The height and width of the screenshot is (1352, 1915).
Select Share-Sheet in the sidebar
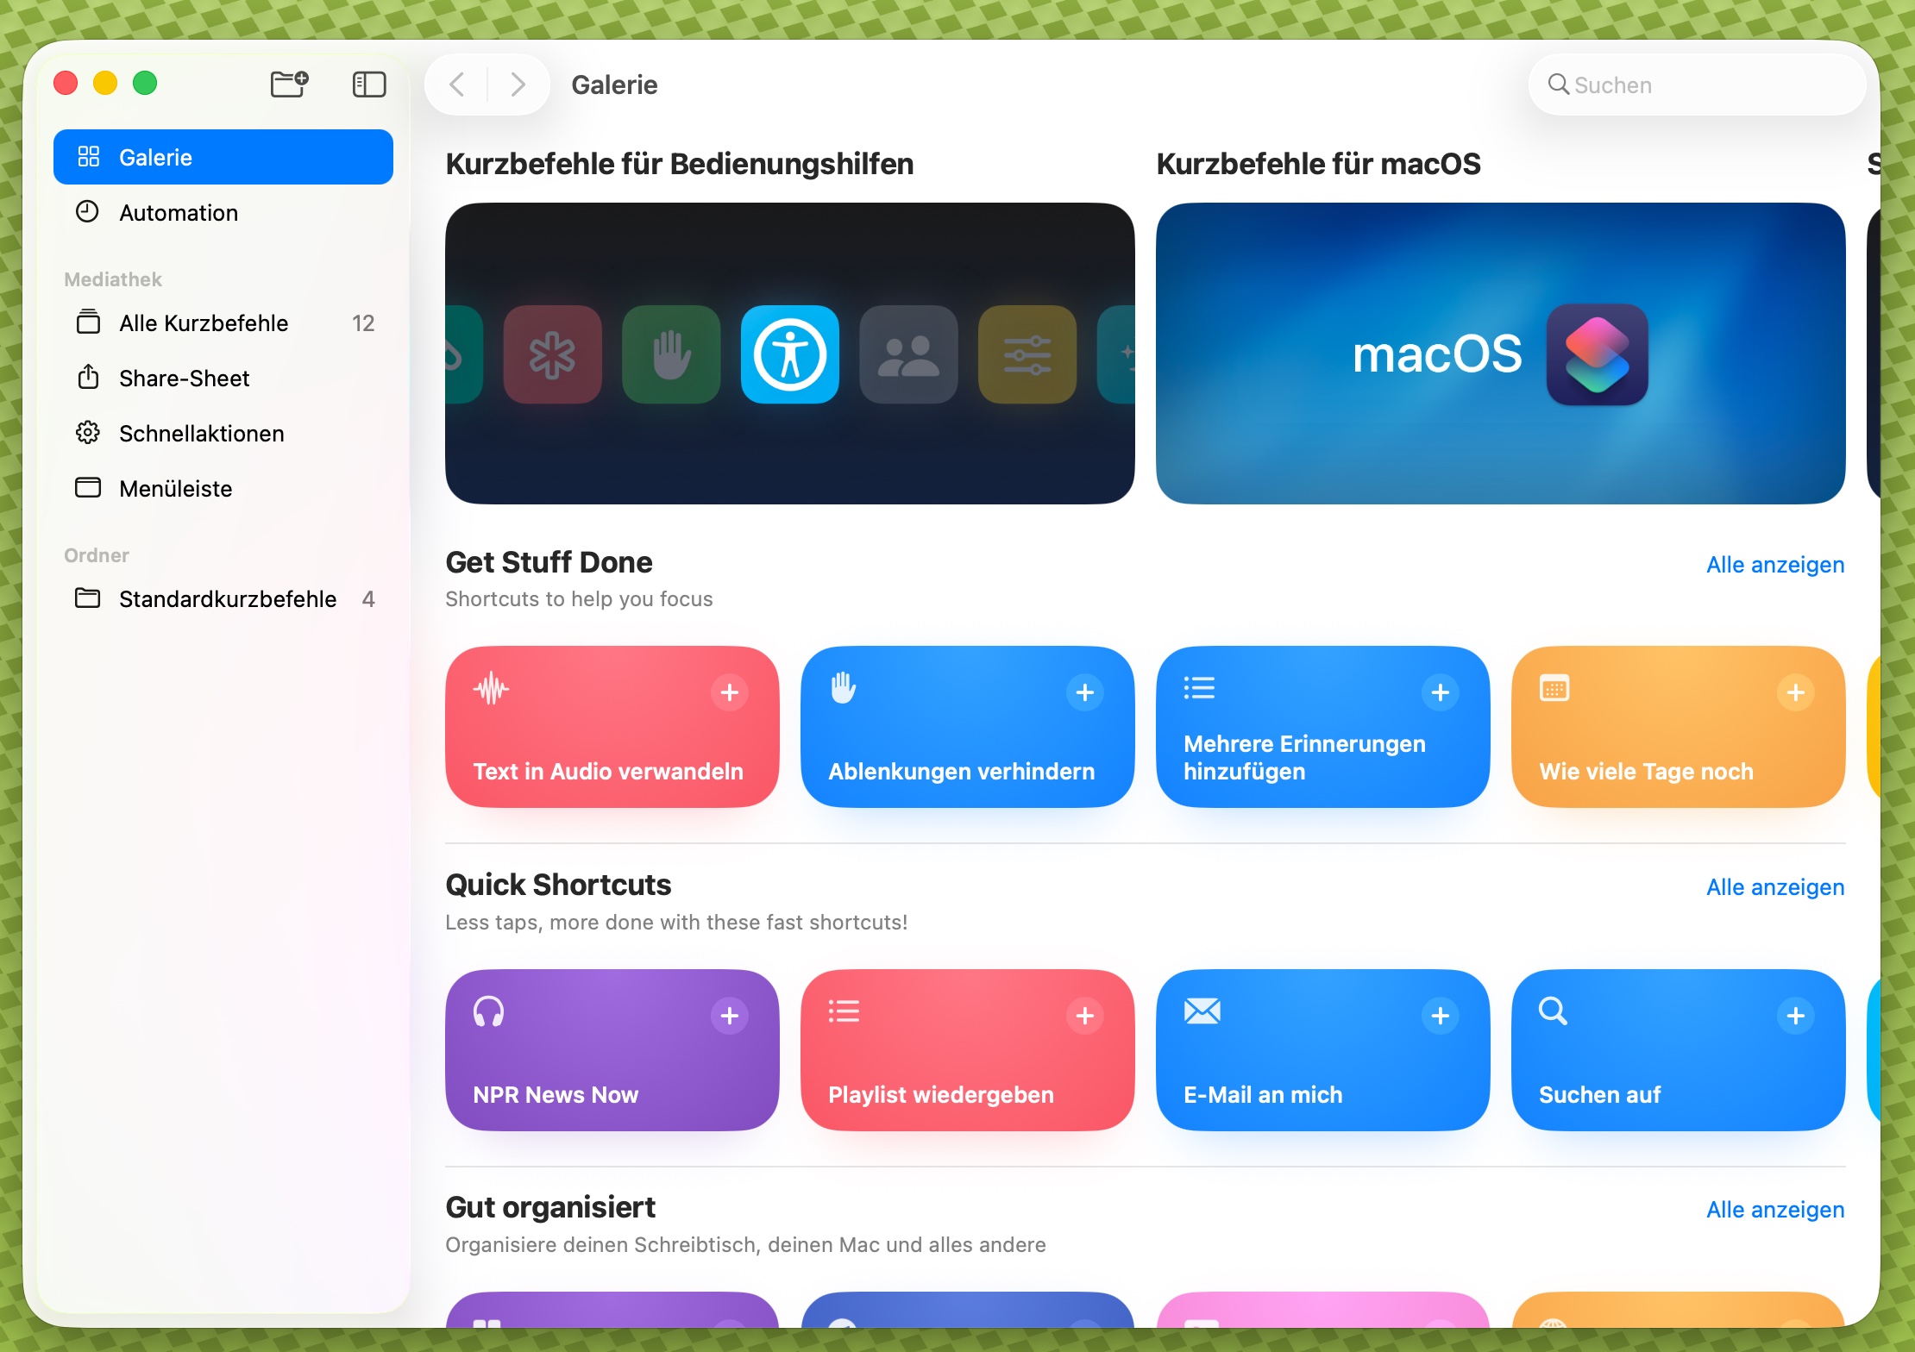(x=223, y=378)
